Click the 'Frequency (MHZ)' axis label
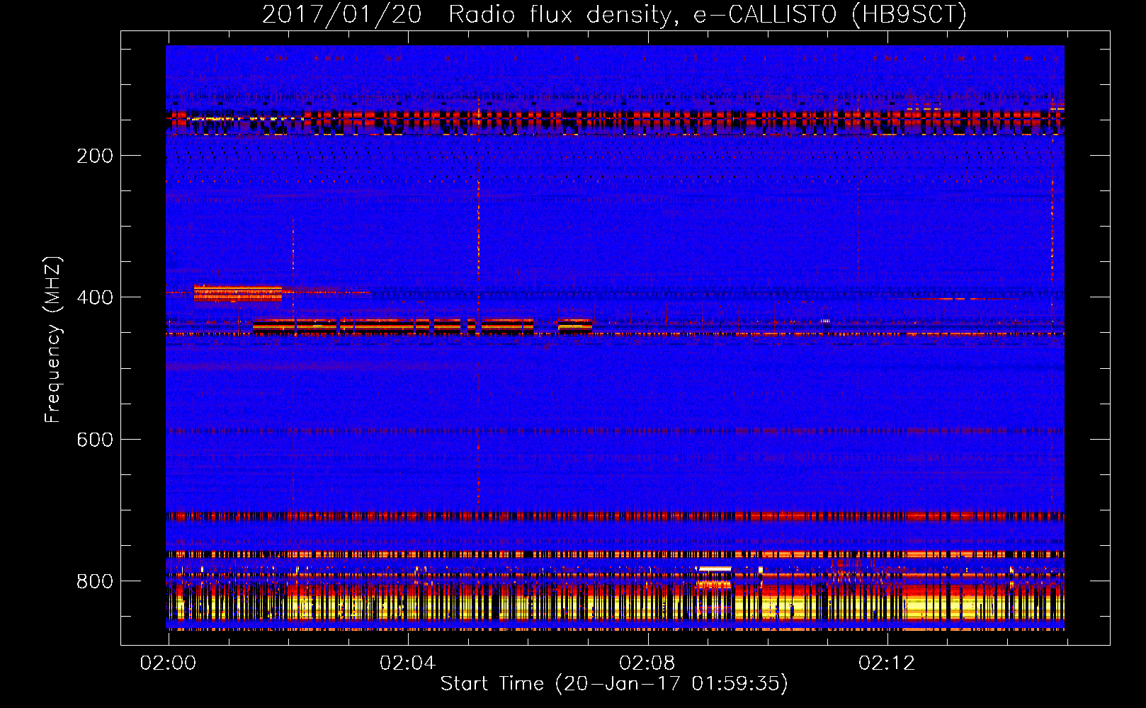 pyautogui.click(x=53, y=339)
